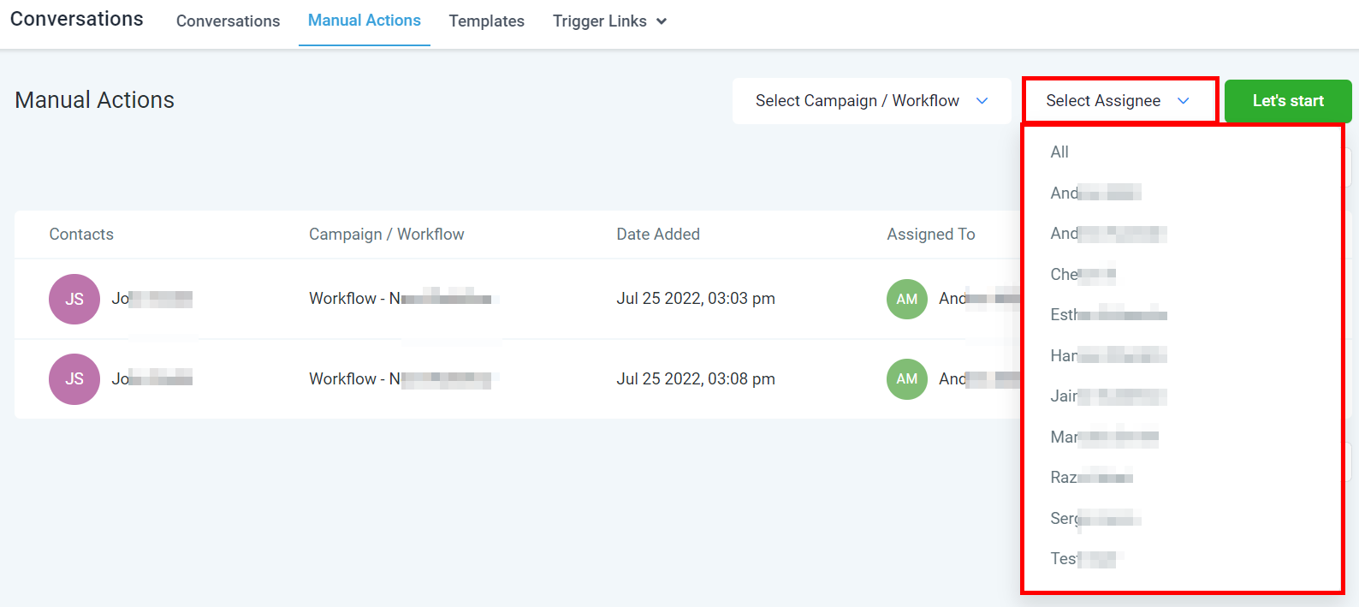This screenshot has height=607, width=1359.
Task: Select the assignee starting with "Che"
Action: point(1083,275)
